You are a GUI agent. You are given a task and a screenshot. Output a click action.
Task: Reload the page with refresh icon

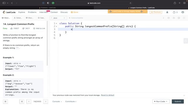point(130,3)
